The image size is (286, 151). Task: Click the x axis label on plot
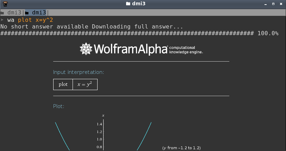103,115
